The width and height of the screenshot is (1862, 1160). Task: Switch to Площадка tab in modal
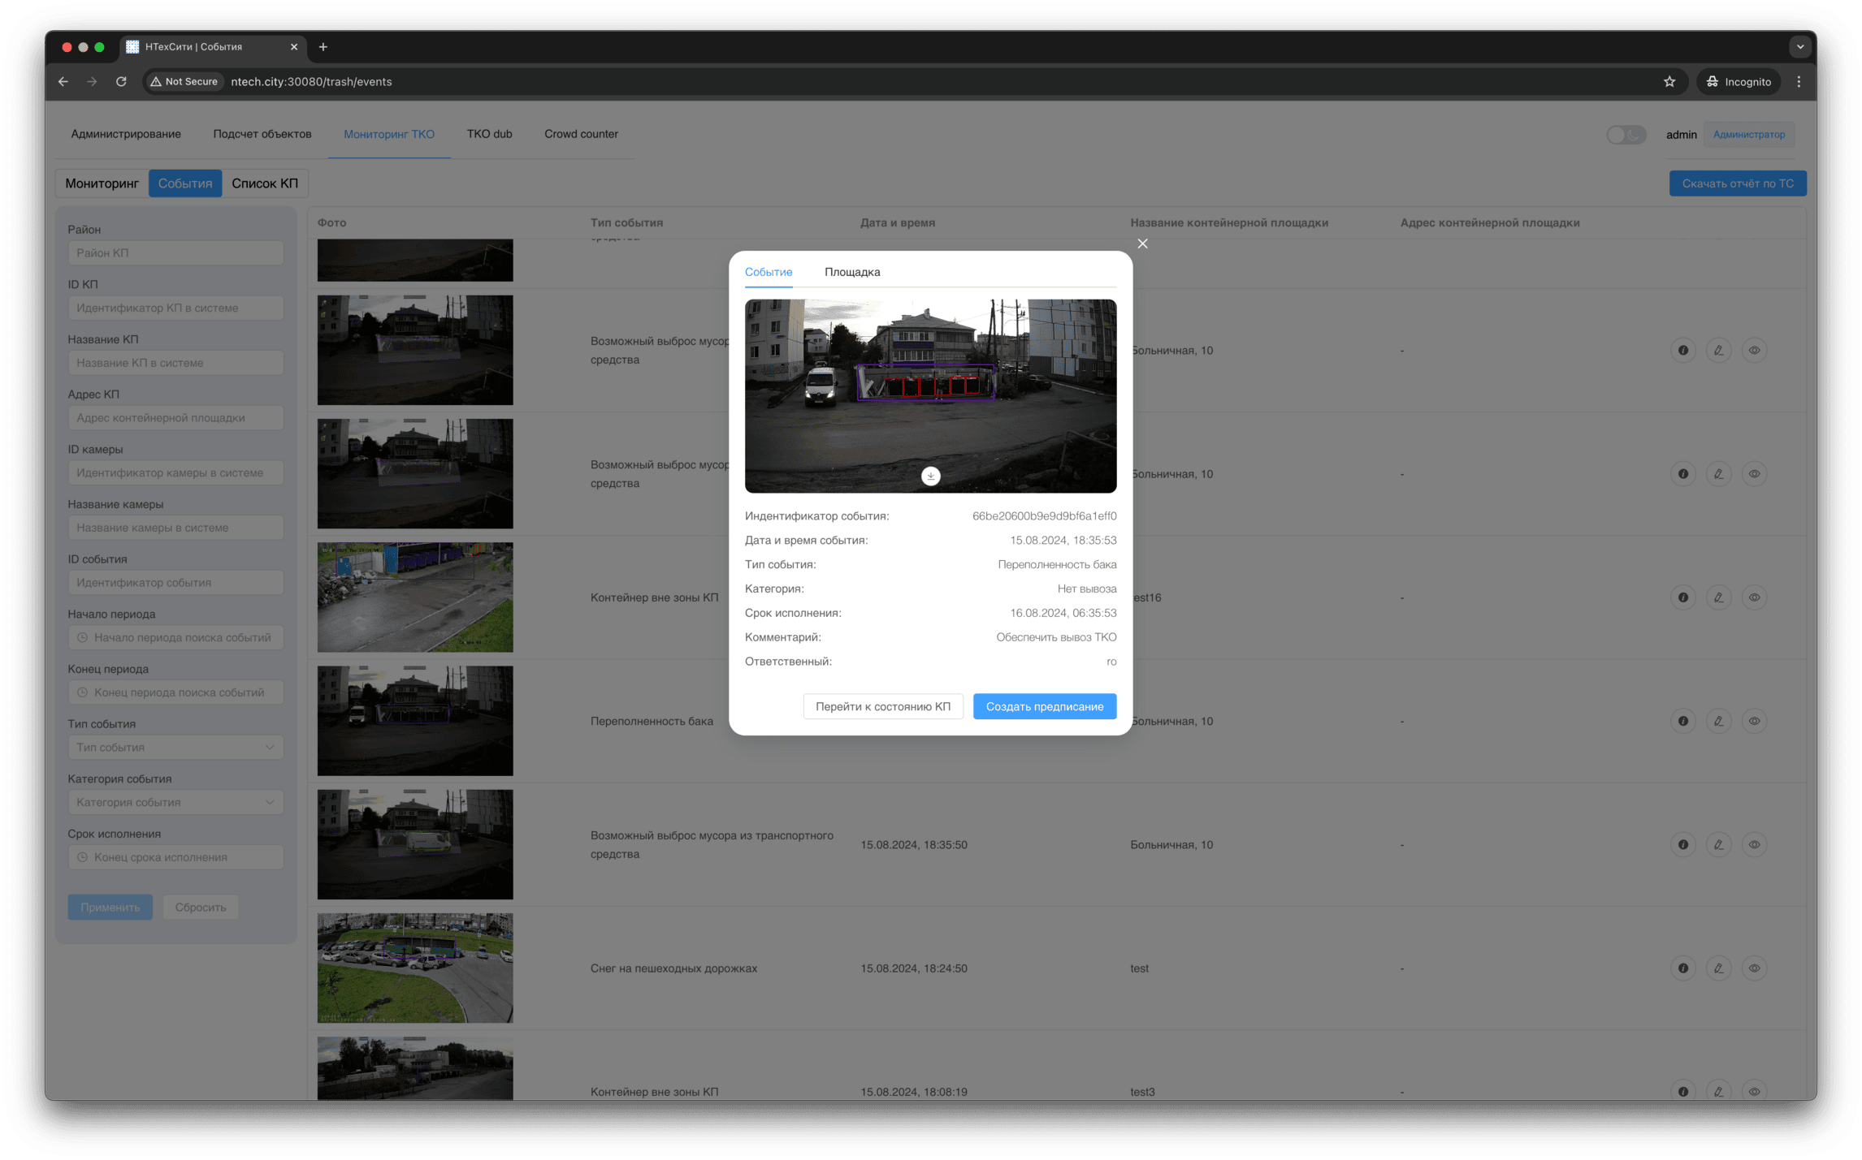point(851,272)
